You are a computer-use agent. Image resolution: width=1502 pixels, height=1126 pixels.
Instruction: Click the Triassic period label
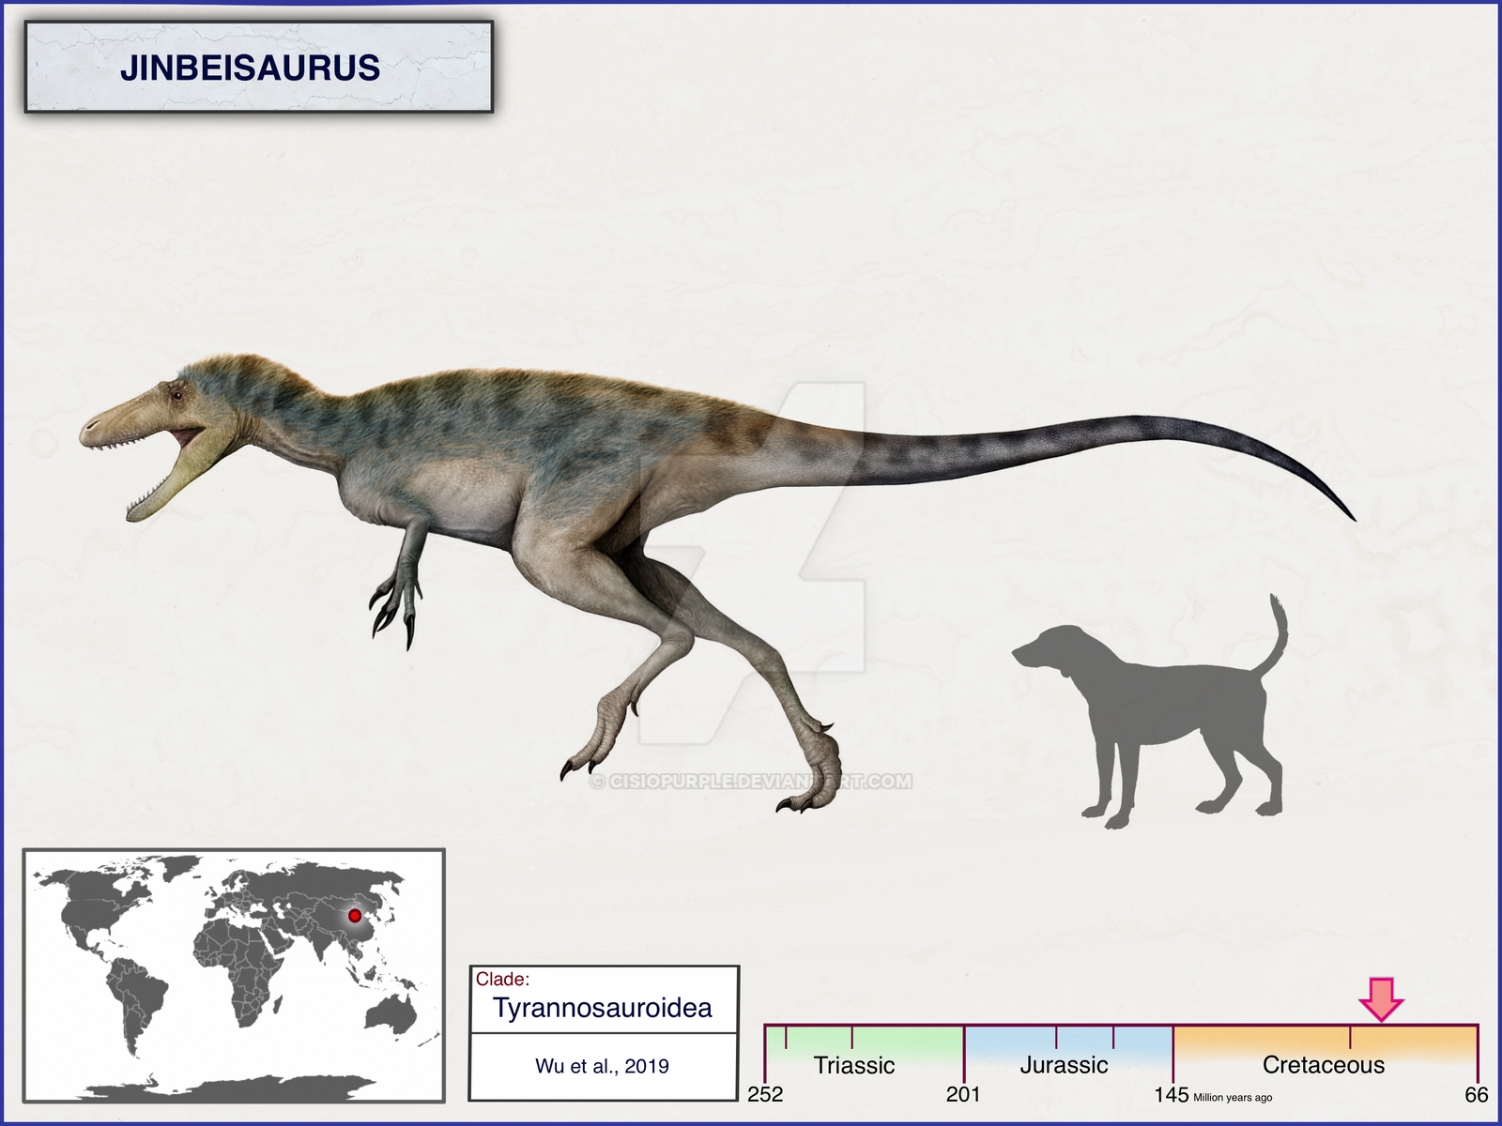tap(853, 1065)
